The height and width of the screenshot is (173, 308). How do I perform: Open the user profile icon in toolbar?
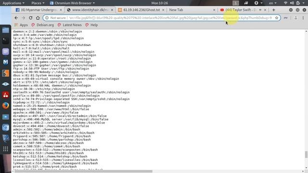(295, 18)
